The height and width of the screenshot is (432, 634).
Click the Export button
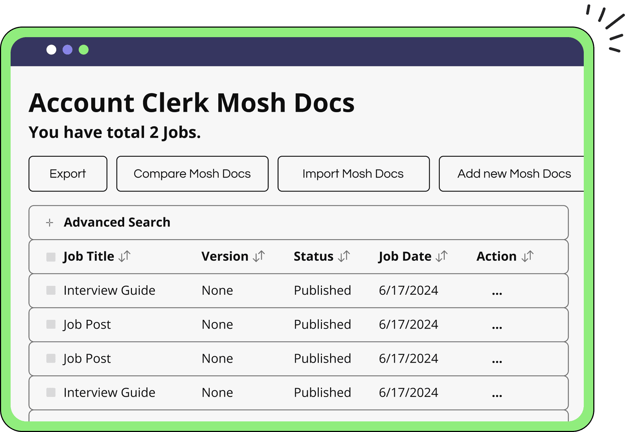click(x=68, y=174)
